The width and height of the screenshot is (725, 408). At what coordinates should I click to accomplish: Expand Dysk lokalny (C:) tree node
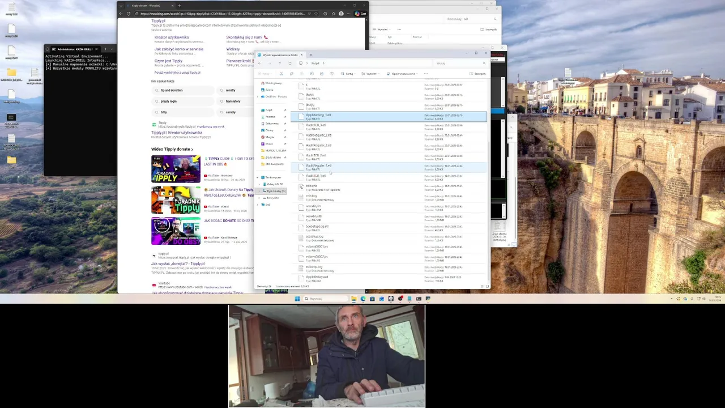pyautogui.click(x=261, y=191)
